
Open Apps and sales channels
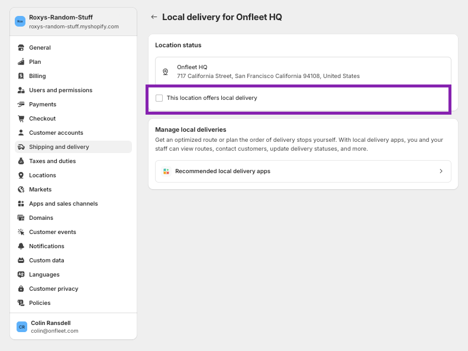coord(73,204)
